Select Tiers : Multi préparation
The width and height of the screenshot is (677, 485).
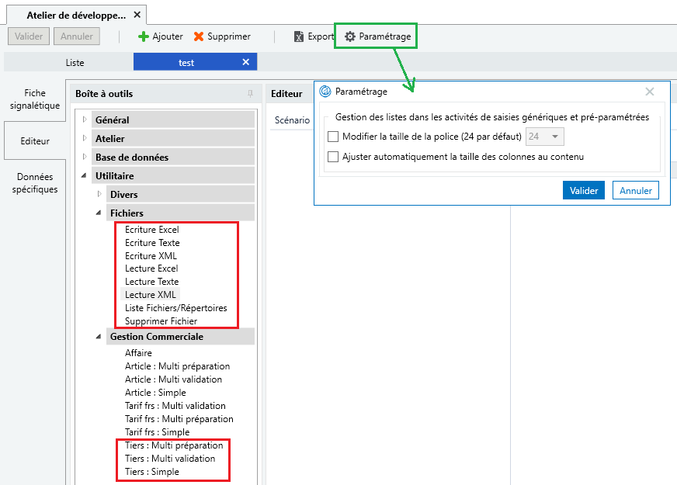pos(174,445)
